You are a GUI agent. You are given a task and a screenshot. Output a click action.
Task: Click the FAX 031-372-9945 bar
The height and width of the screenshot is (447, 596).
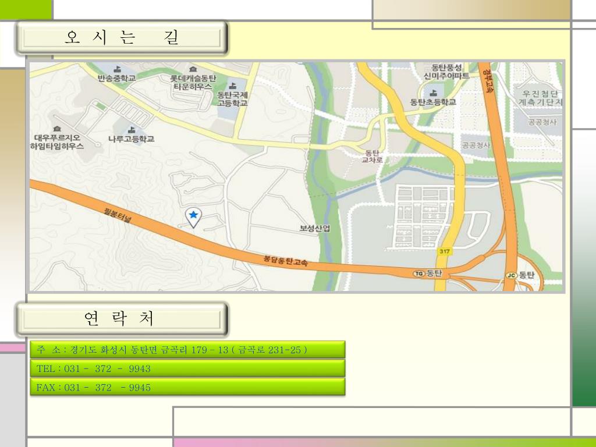[188, 387]
